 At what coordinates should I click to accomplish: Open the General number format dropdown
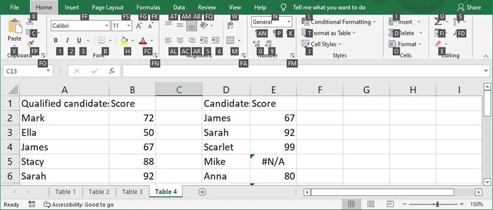tap(289, 22)
